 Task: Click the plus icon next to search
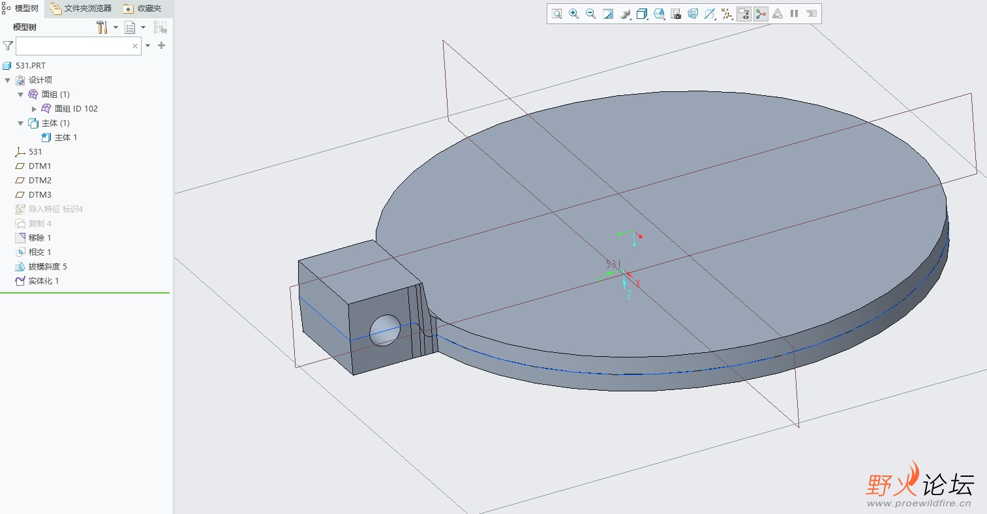162,46
